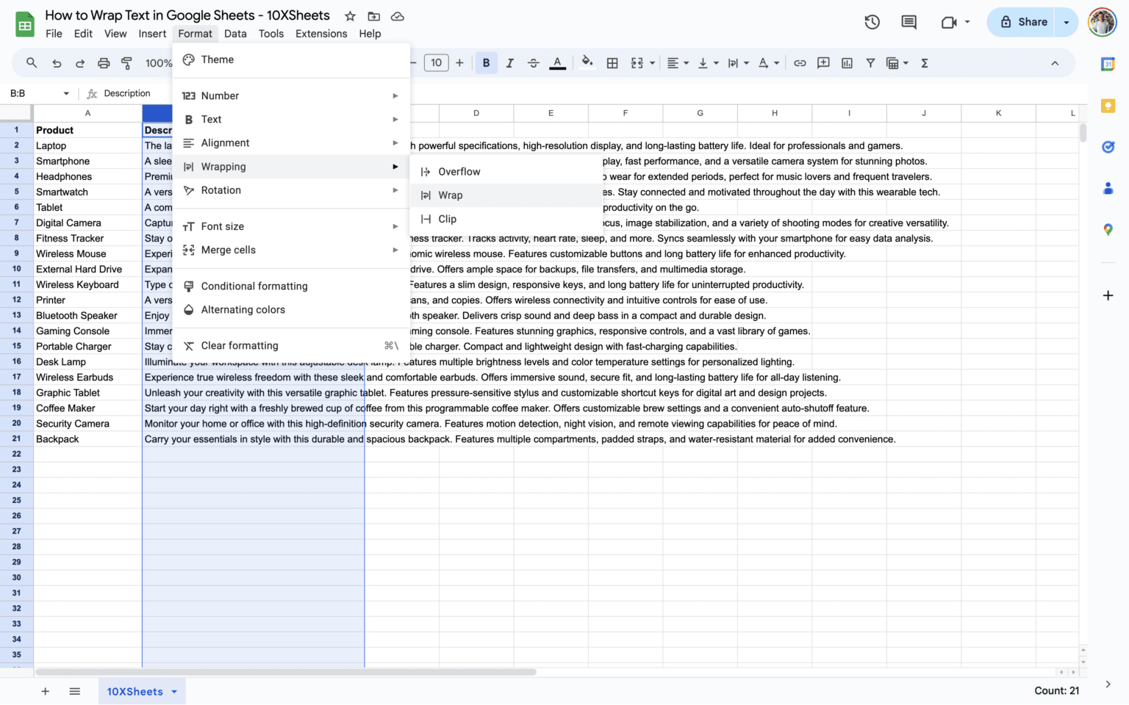Insert a chart from the toolbar
This screenshot has width=1129, height=705.
(x=847, y=62)
